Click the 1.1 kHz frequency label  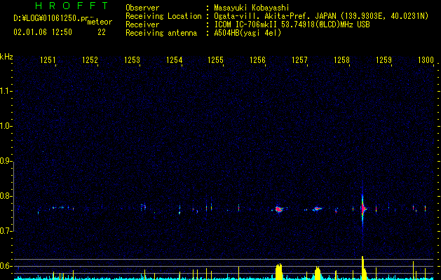click(x=6, y=91)
